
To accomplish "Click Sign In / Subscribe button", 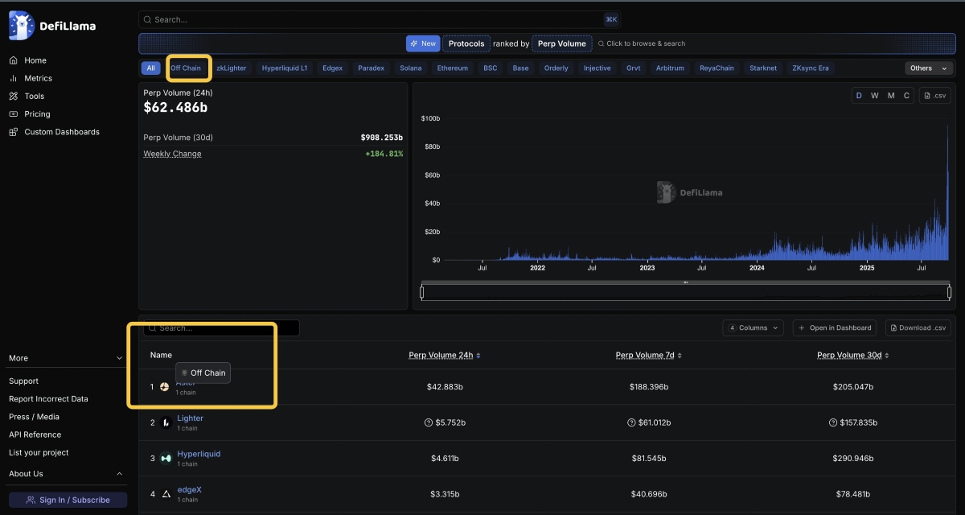I will [x=68, y=500].
